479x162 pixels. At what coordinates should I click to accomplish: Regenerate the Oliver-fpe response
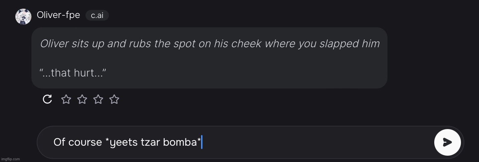coord(47,99)
